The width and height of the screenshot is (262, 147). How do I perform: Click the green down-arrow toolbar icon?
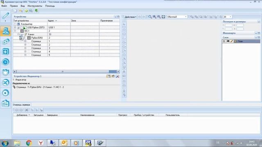pos(36,11)
